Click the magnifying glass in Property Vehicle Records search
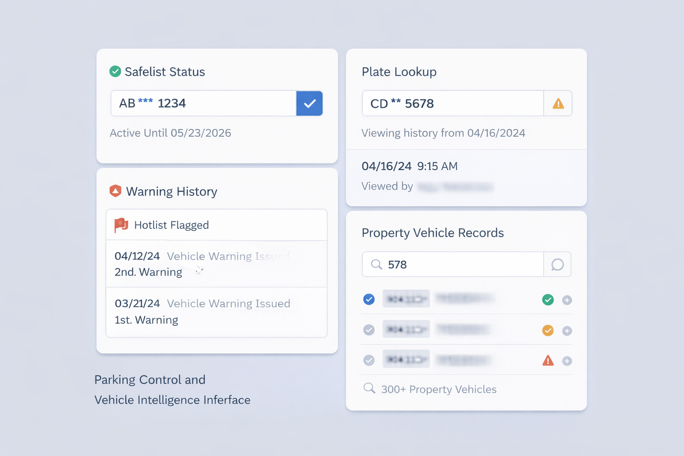This screenshot has height=456, width=684. click(376, 264)
